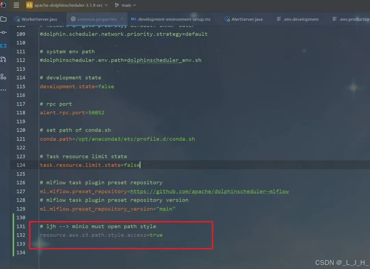
Task: Click the '# development state' comment
Action: tap(70, 78)
